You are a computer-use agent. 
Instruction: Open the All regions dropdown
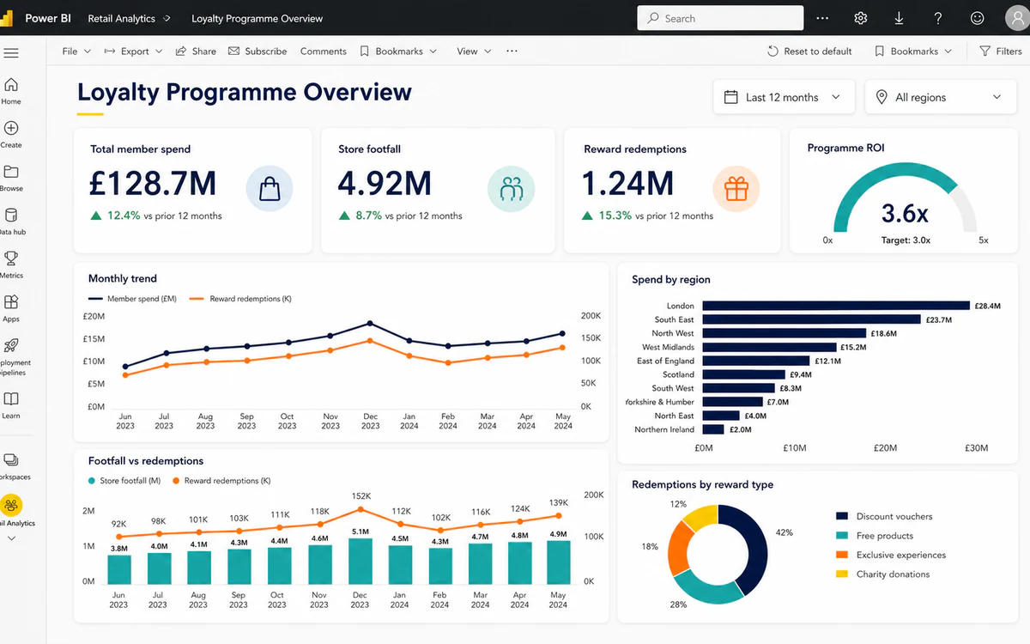942,97
